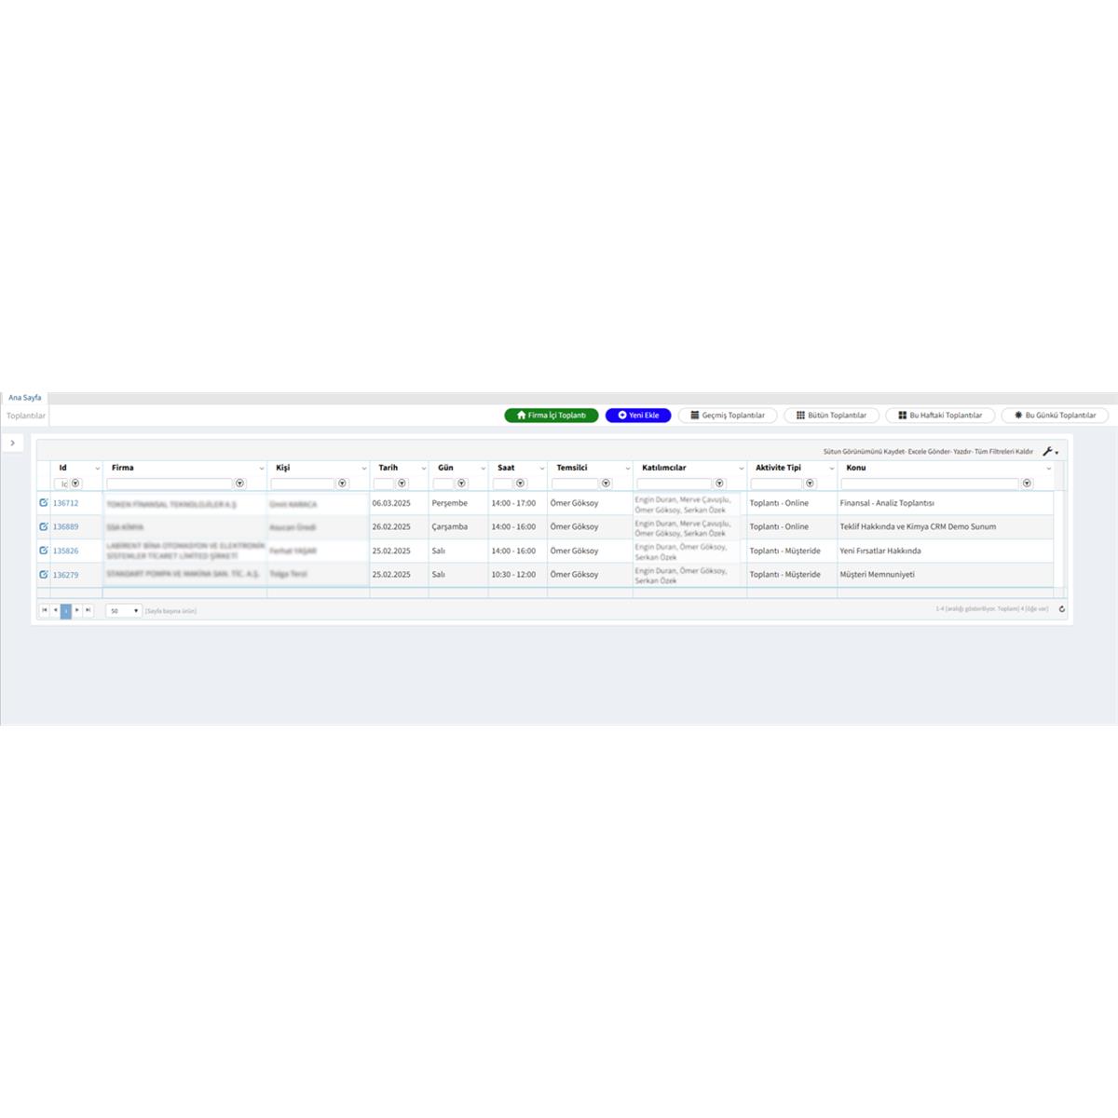Switch to the Ana Sayfa tab
The height and width of the screenshot is (1118, 1118).
25,398
